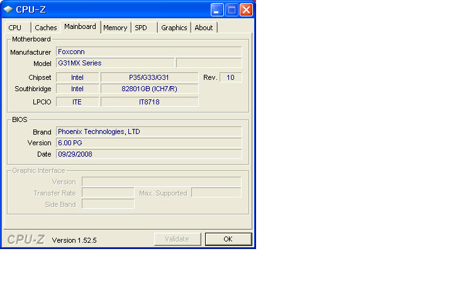Viewport: 453px width, 283px height.
Task: Click the Rev. label
Action: pos(210,77)
